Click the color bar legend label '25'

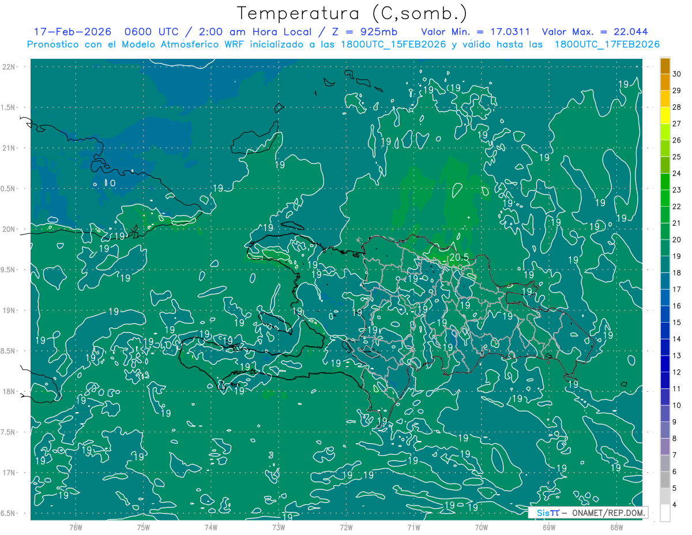677,157
